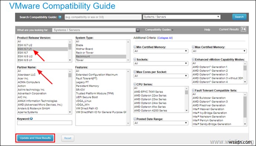The height and width of the screenshot is (146, 256).
Task: Select Rack or Tower system type
Action: coord(101,53)
